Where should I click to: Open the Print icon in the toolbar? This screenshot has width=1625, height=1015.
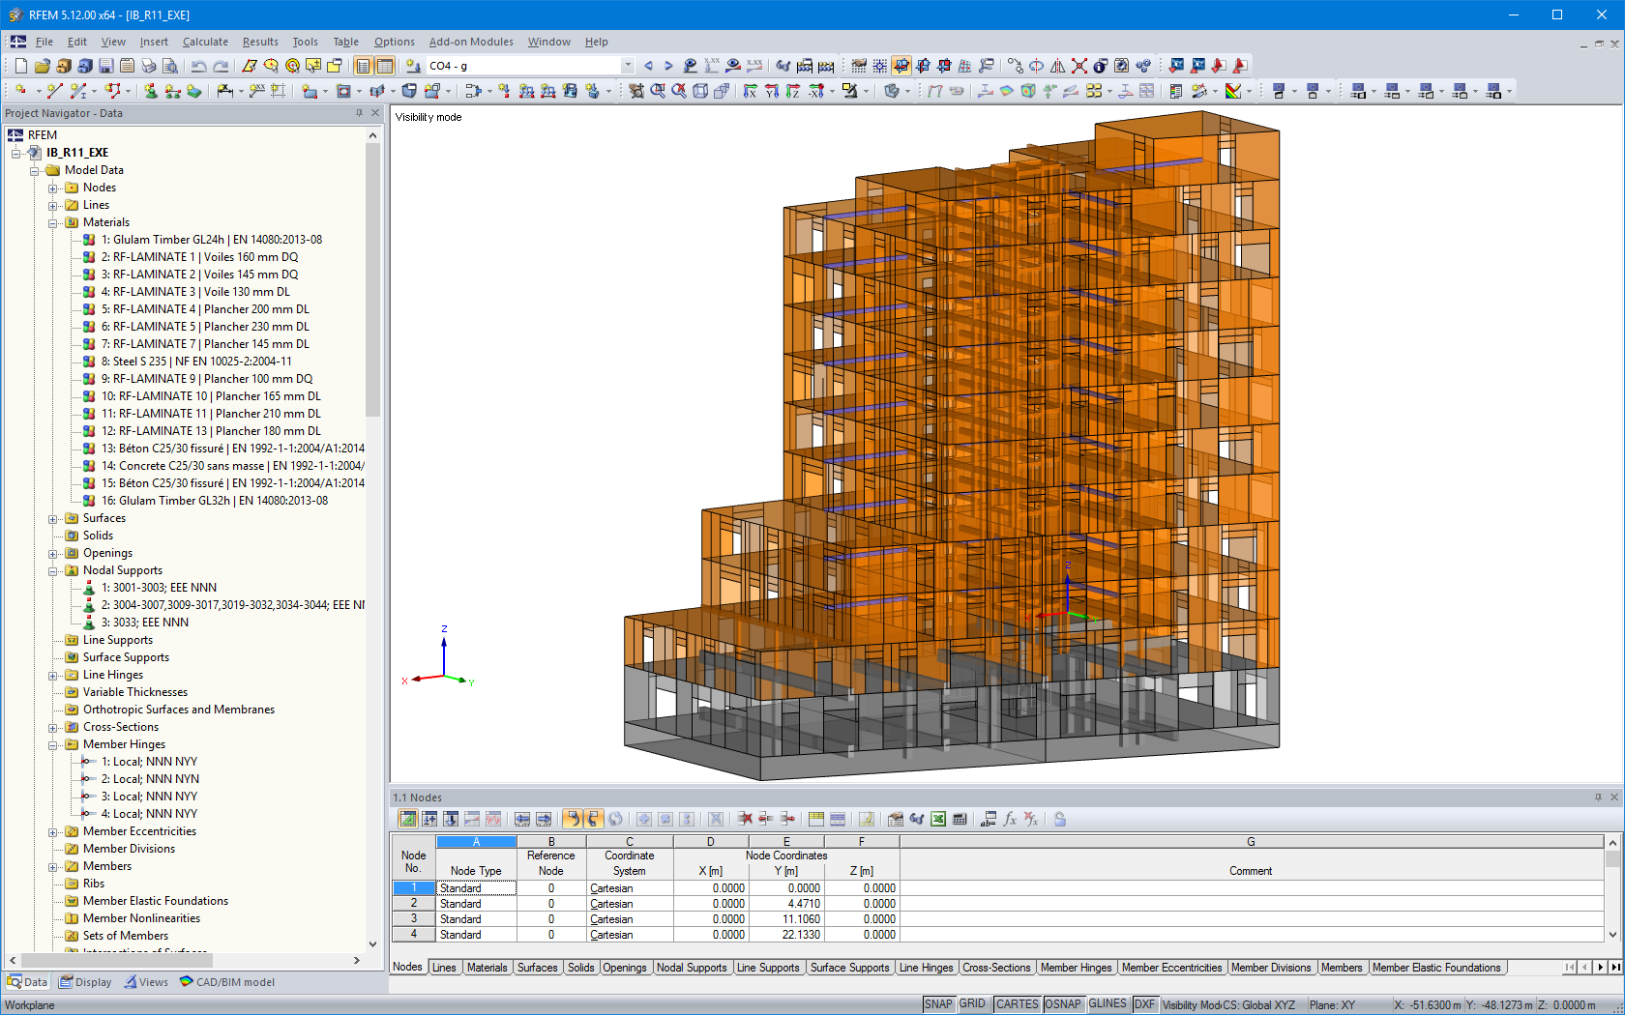point(149,66)
